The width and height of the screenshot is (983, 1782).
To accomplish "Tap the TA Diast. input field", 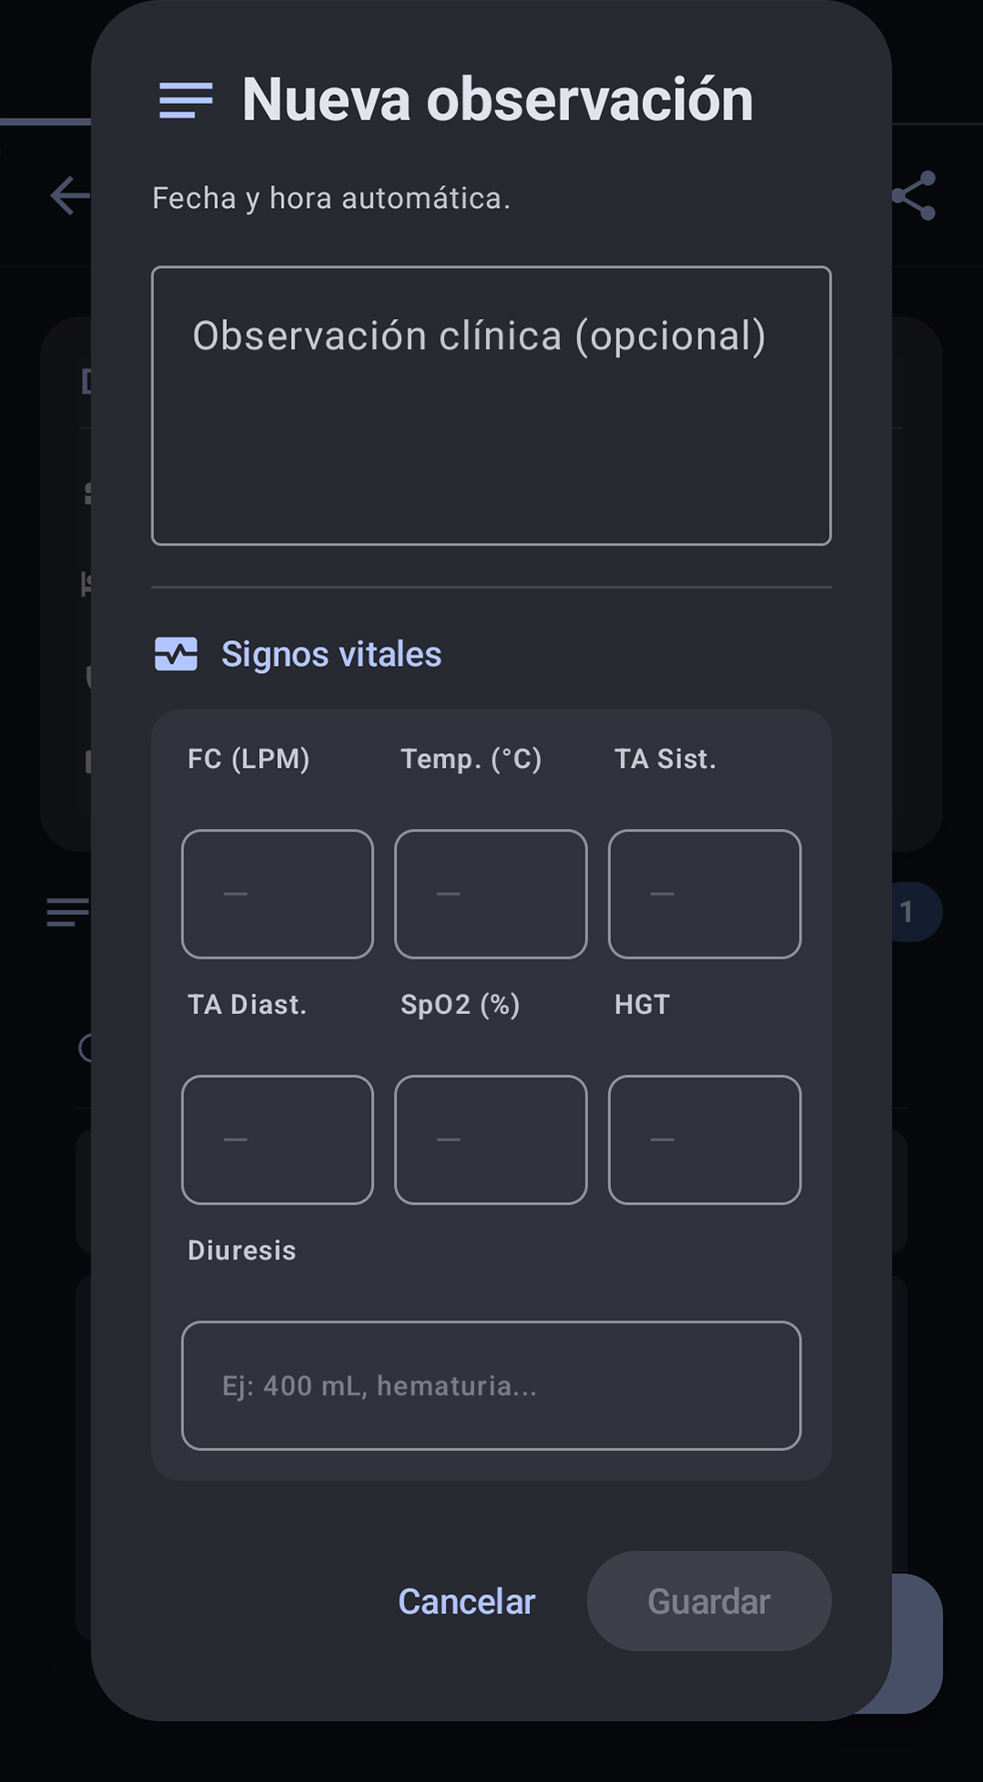I will [x=277, y=1140].
